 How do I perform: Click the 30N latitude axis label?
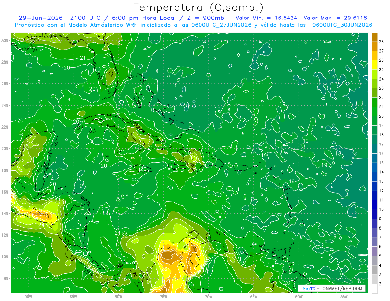tap(5, 41)
